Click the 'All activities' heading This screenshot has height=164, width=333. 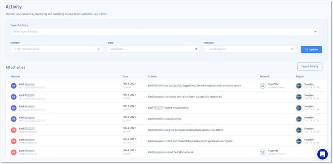pos(15,68)
